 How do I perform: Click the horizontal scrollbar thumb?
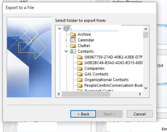click(86, 94)
